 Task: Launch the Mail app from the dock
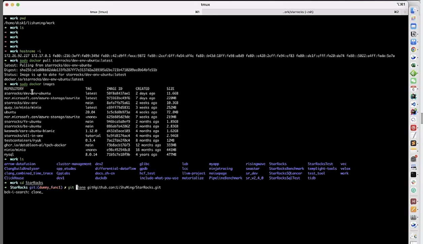pos(413,26)
